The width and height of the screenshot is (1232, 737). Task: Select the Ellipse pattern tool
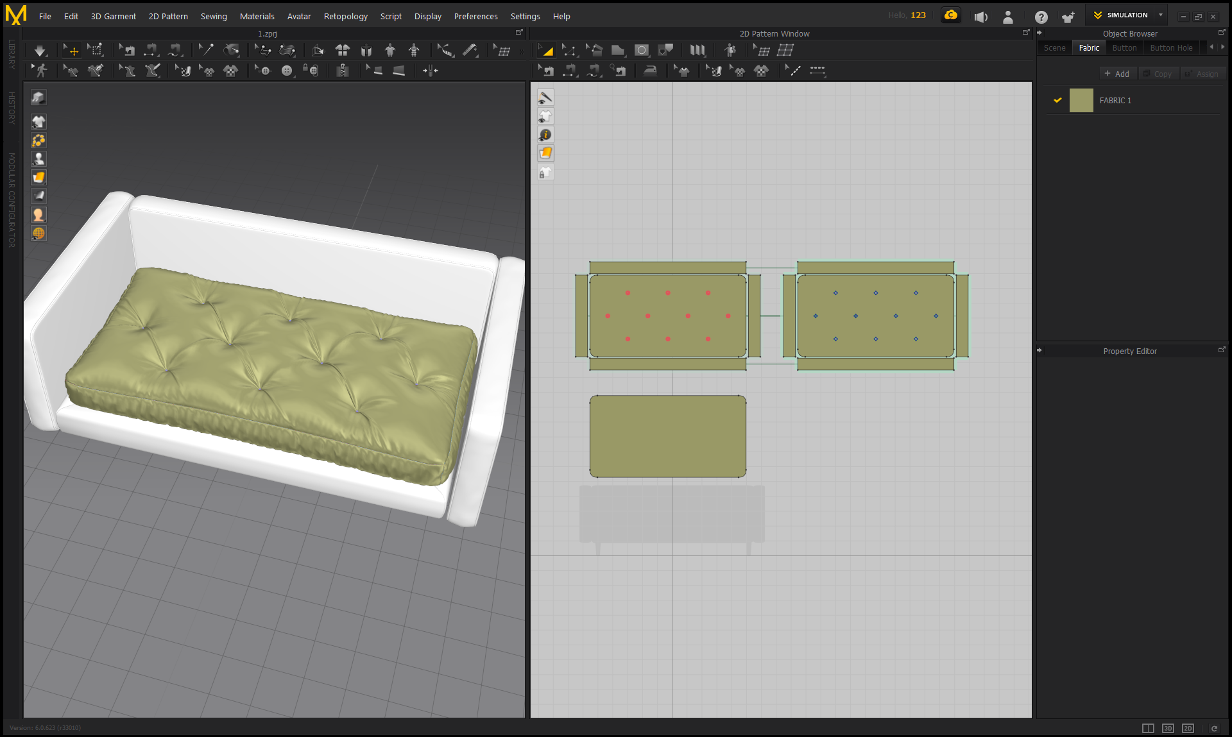coord(641,51)
